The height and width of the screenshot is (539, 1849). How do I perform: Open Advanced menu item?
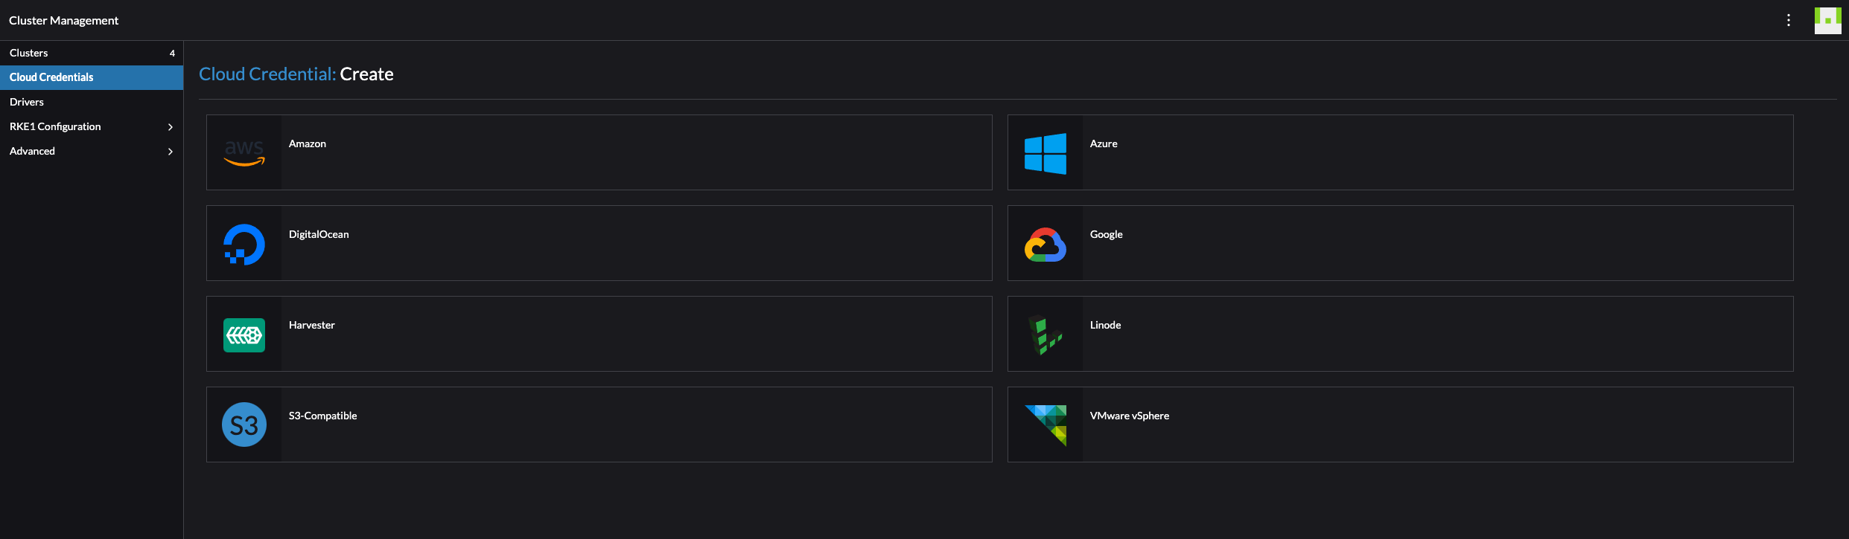92,151
